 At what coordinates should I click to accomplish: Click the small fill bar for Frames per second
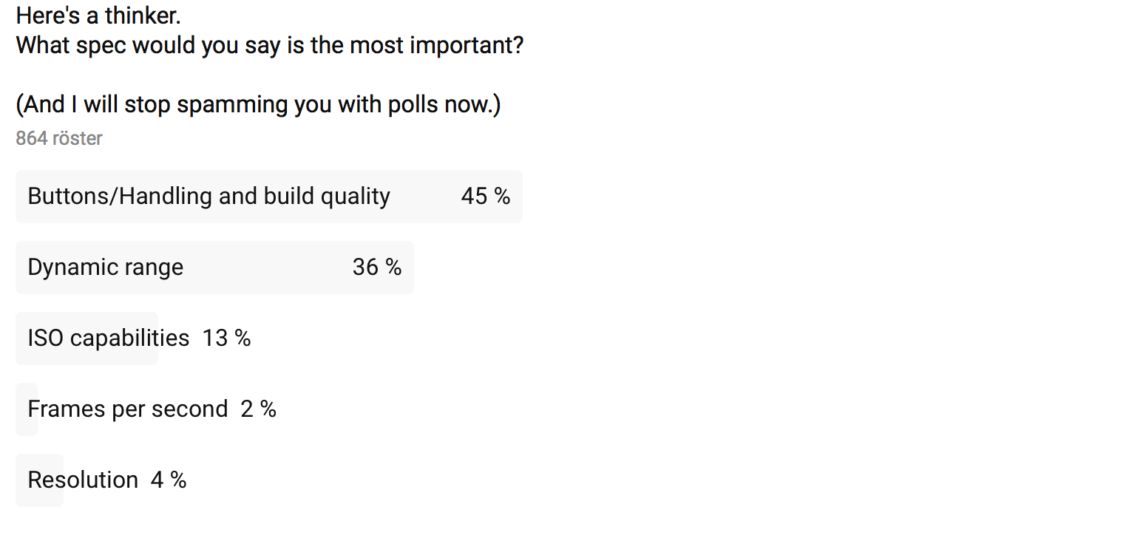[27, 409]
